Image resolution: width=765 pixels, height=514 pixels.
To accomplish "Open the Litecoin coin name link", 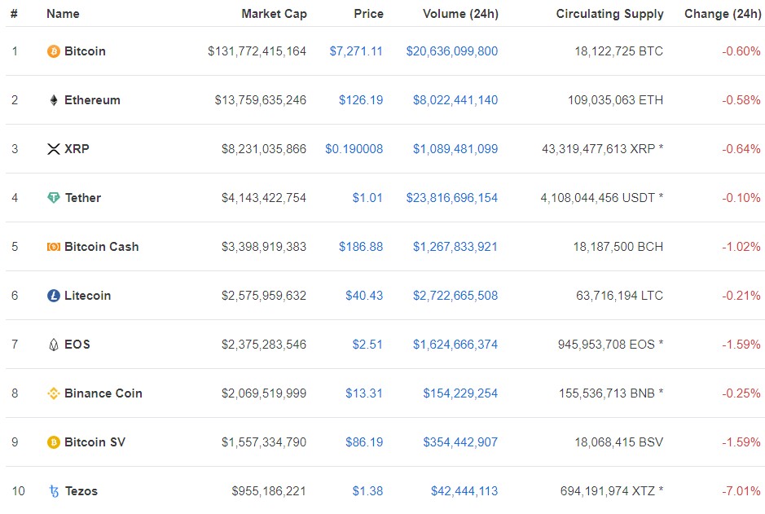I will click(87, 296).
